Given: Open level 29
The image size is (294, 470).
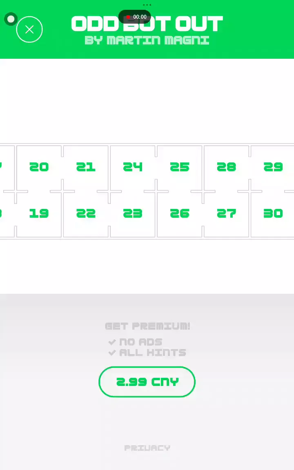Looking at the screenshot, I should 273,167.
